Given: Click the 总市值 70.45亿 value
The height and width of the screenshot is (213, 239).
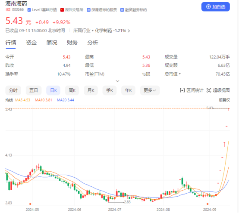Looking at the screenshot, I should [223, 74].
